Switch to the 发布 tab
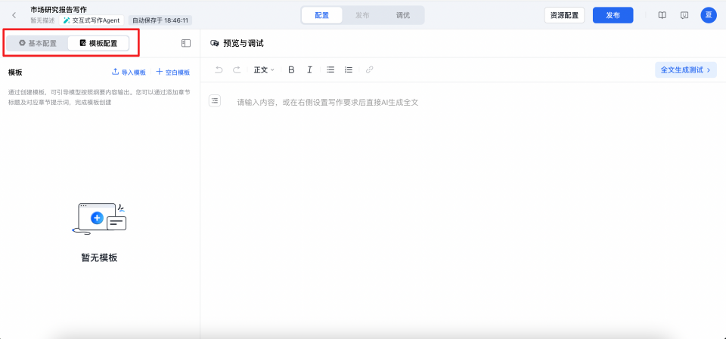726x339 pixels. tap(362, 15)
